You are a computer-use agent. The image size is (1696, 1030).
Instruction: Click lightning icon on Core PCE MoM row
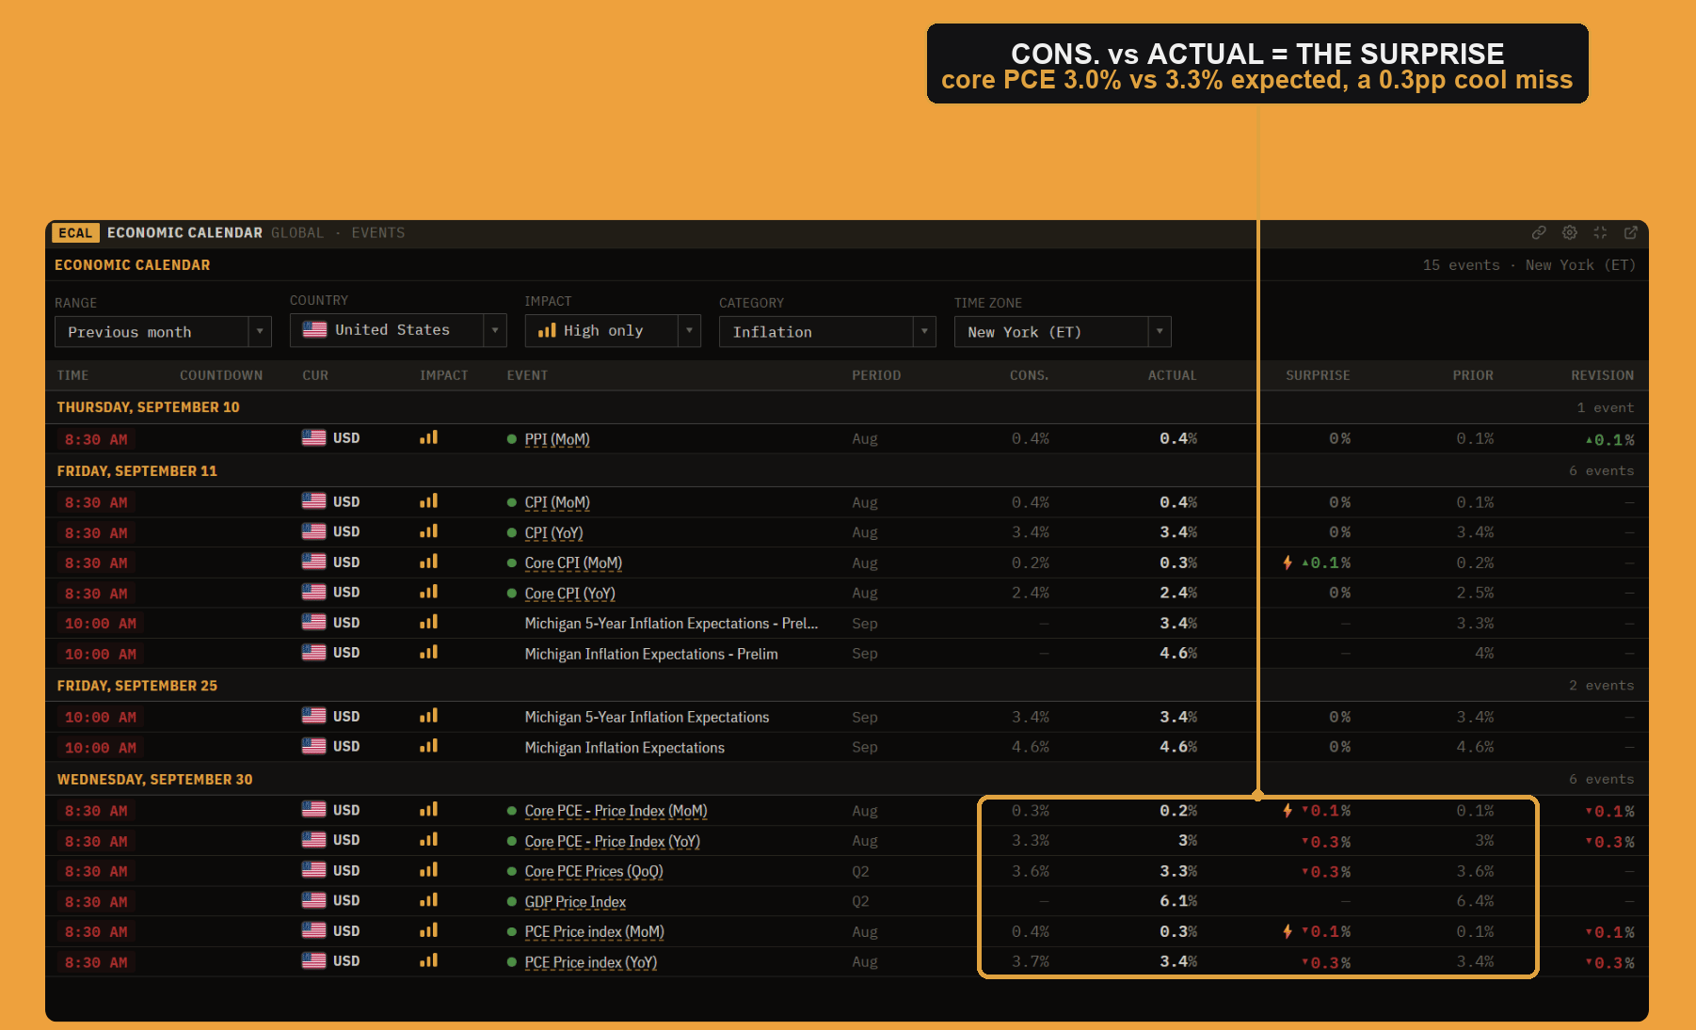(1288, 810)
